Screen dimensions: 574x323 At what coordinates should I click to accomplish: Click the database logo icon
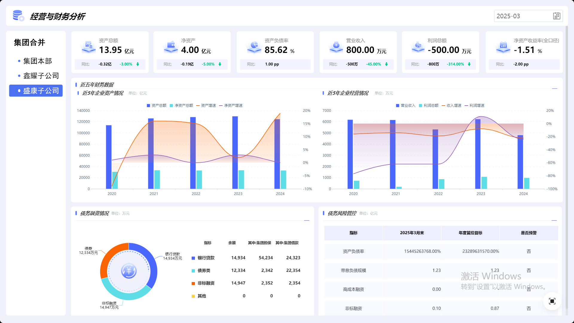pos(18,16)
